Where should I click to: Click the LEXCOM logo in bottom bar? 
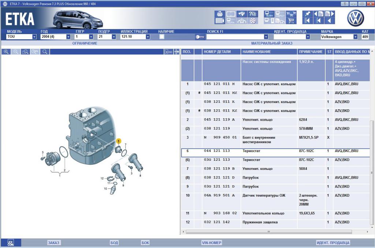11,243
